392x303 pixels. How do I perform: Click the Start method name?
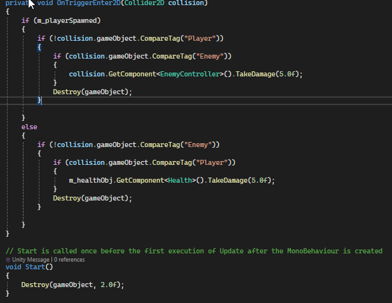pos(35,267)
